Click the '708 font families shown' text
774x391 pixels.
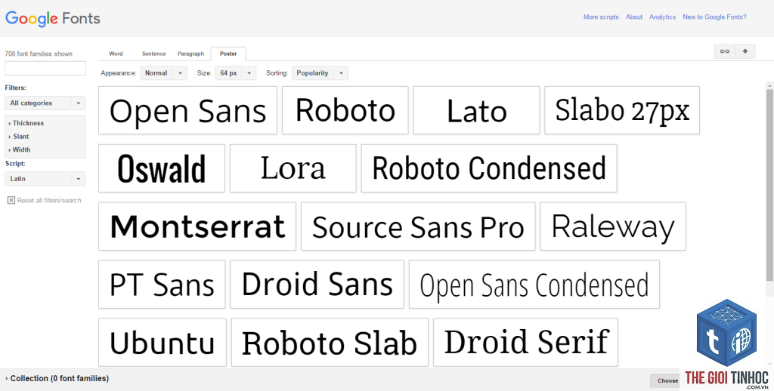coord(39,54)
